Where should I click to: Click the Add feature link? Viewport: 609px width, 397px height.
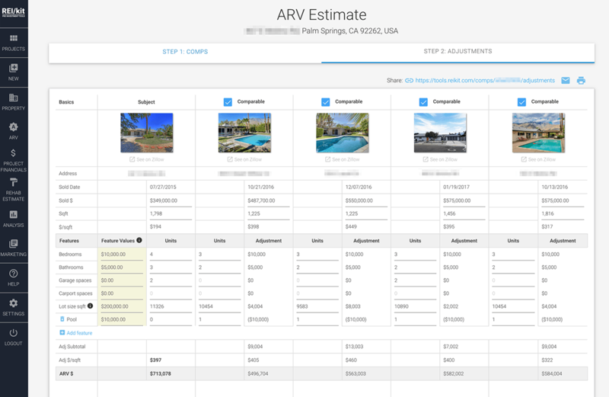tap(78, 333)
